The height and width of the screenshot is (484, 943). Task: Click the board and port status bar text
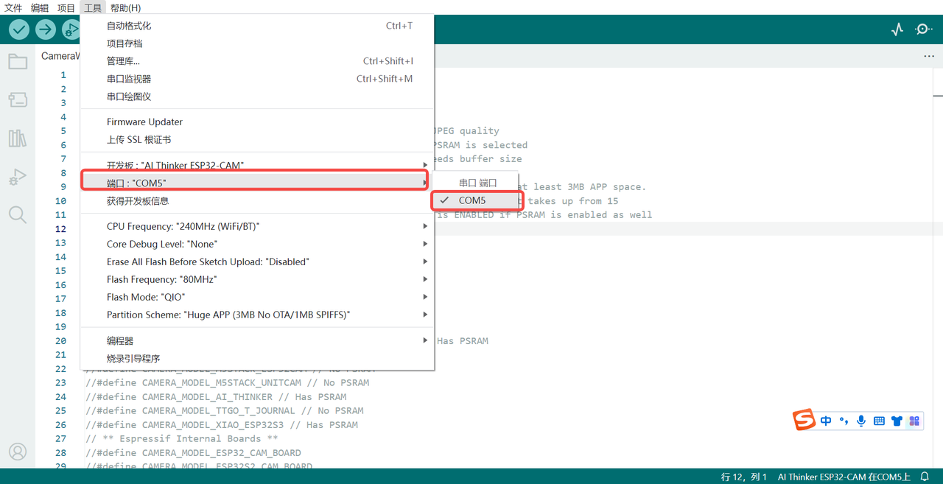844,477
